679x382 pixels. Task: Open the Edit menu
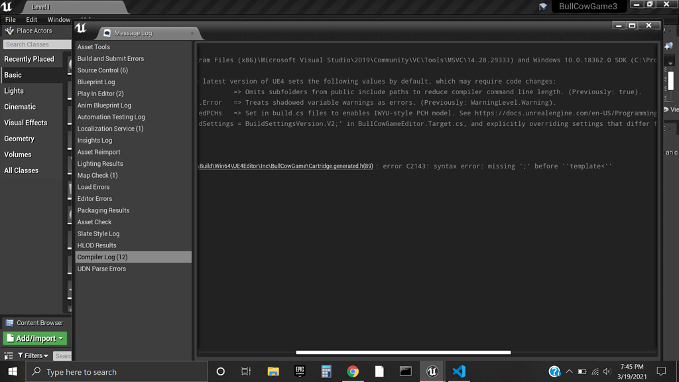coord(31,19)
